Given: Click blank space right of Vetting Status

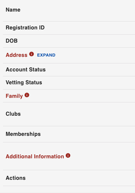Looking at the screenshot, I should [89, 83].
